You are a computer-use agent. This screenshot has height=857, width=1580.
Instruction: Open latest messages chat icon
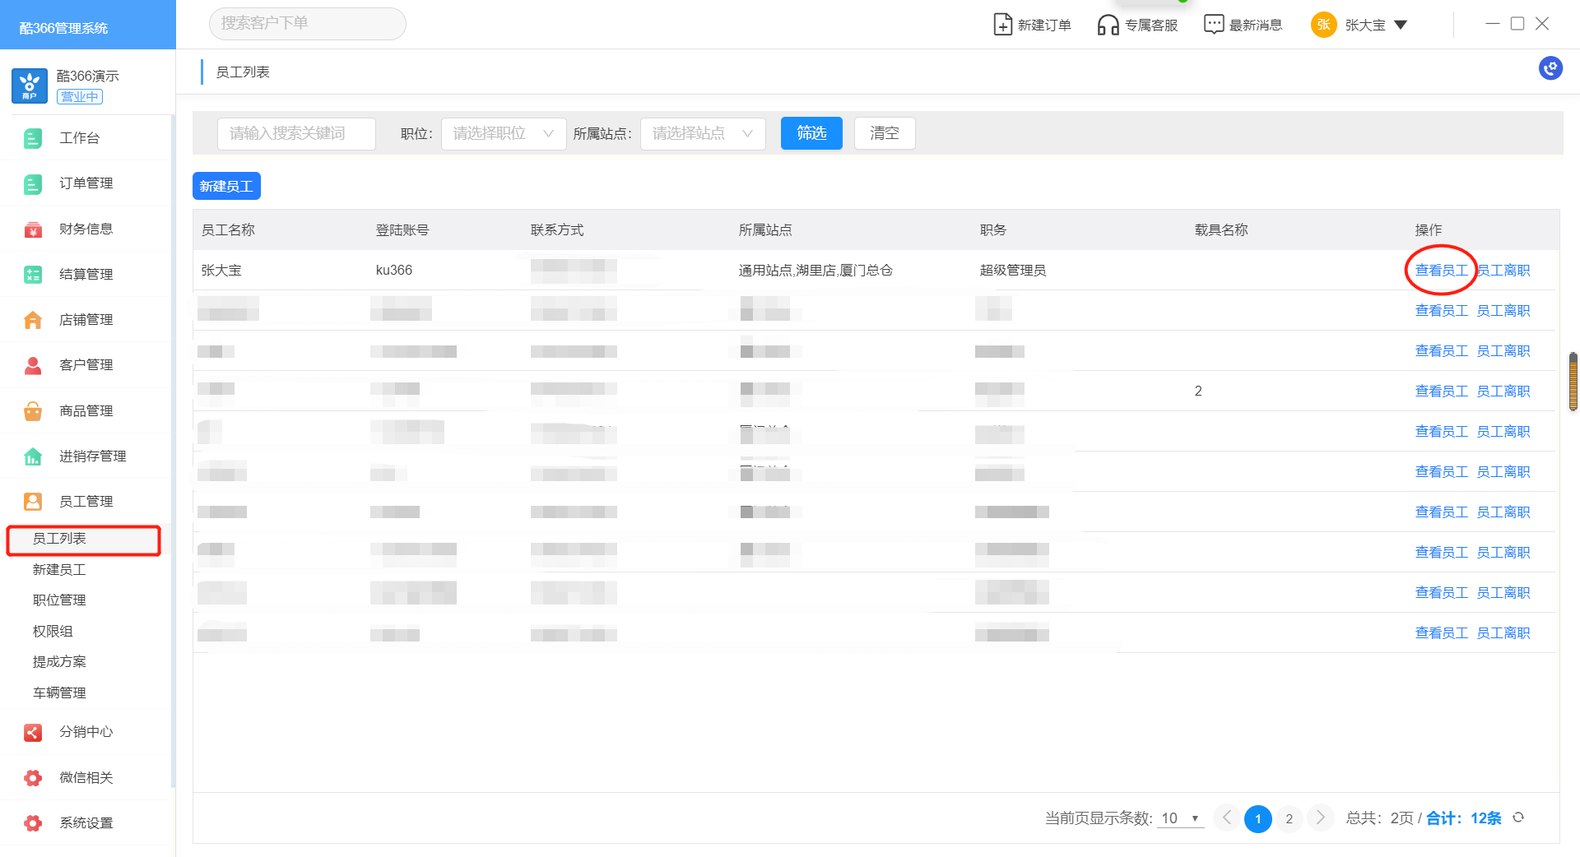point(1214,25)
